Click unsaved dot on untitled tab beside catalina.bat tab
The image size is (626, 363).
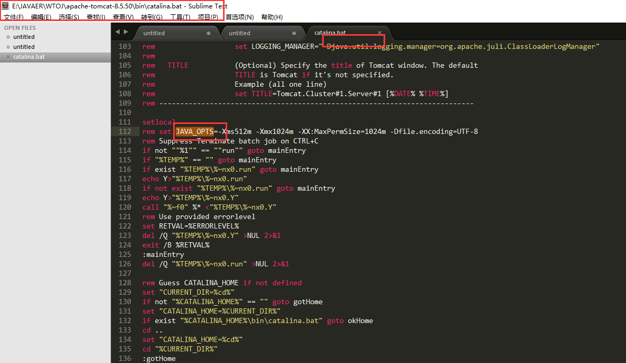[x=294, y=33]
